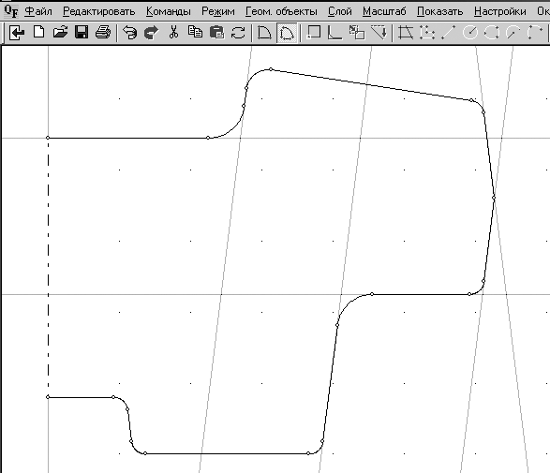The width and height of the screenshot is (550, 473).
Task: Select the circle with radius tool icon
Action: pos(470,33)
